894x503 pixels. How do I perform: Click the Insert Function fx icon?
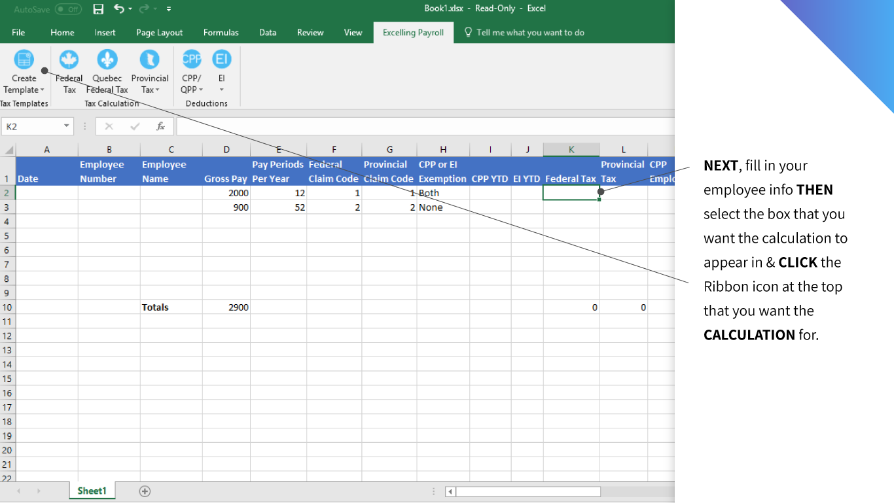(x=160, y=126)
